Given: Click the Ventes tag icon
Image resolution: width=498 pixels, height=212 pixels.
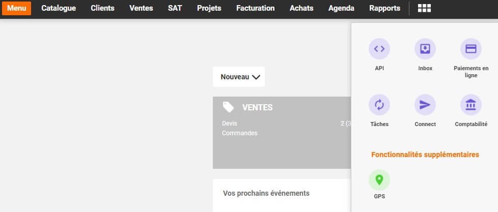Looking at the screenshot, I should [x=228, y=107].
